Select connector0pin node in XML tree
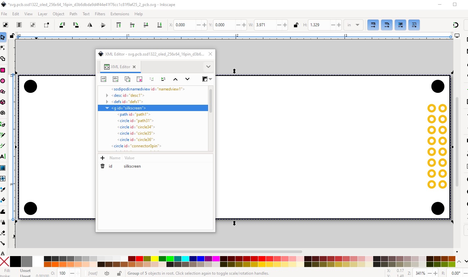Image resolution: width=468 pixels, height=277 pixels. click(153, 146)
